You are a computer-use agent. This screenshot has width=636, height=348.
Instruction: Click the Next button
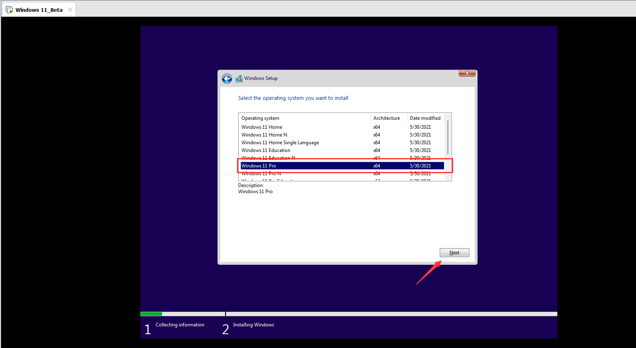coord(454,253)
